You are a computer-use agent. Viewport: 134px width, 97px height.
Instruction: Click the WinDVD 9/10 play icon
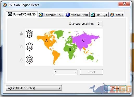(68, 15)
